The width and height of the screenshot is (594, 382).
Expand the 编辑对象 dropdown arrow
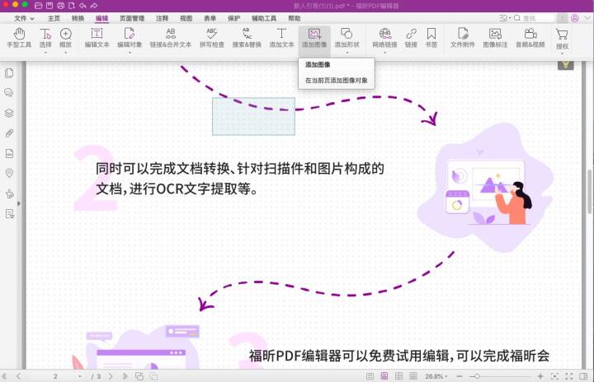click(130, 53)
